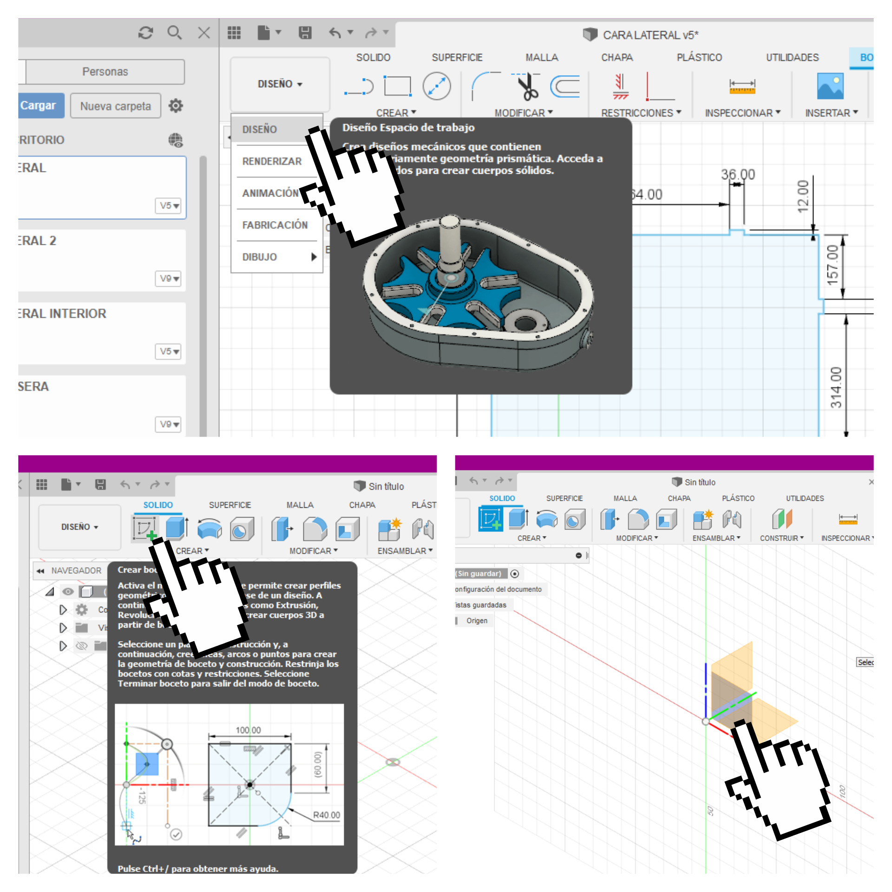Open the Personas tab in data panel
The width and height of the screenshot is (892, 892).
(105, 72)
